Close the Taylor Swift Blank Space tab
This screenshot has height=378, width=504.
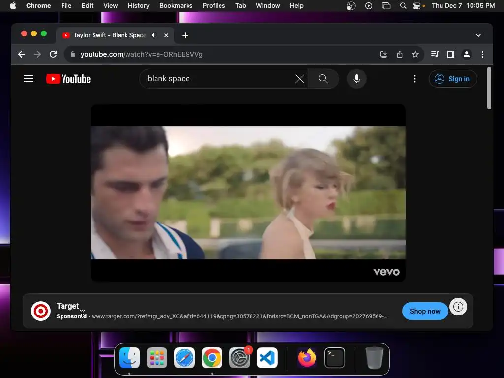click(x=166, y=35)
